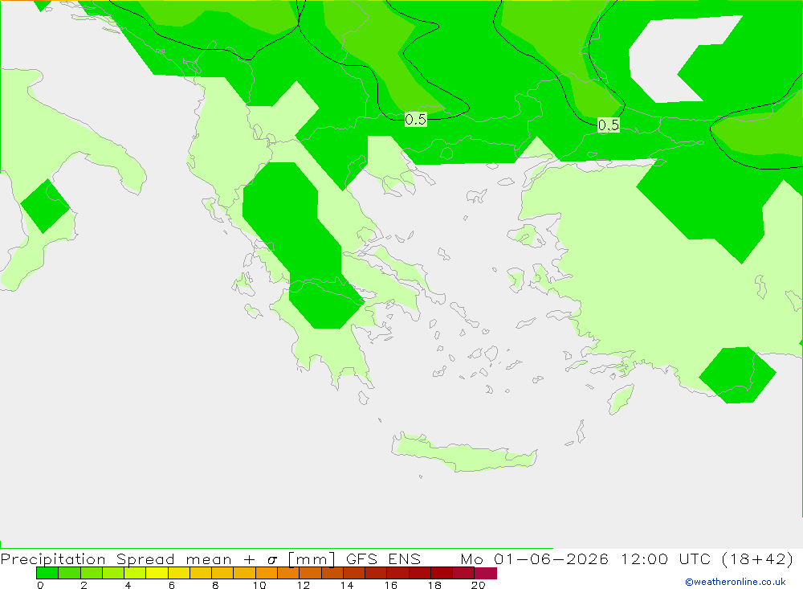Click the legend scale label 8
803x589 pixels.
[215, 585]
